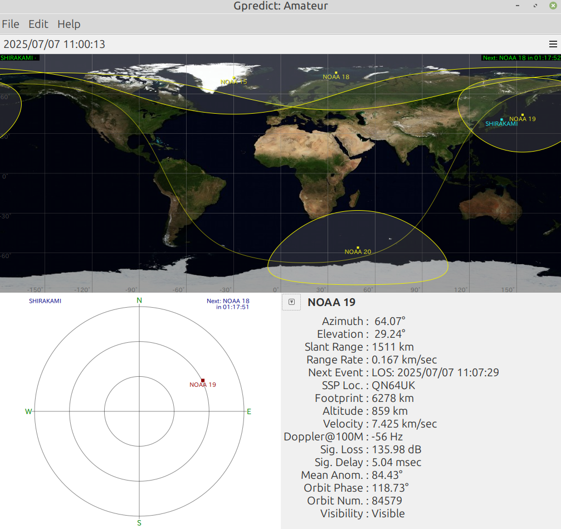The width and height of the screenshot is (561, 529).
Task: Open the Edit menu
Action: (38, 24)
